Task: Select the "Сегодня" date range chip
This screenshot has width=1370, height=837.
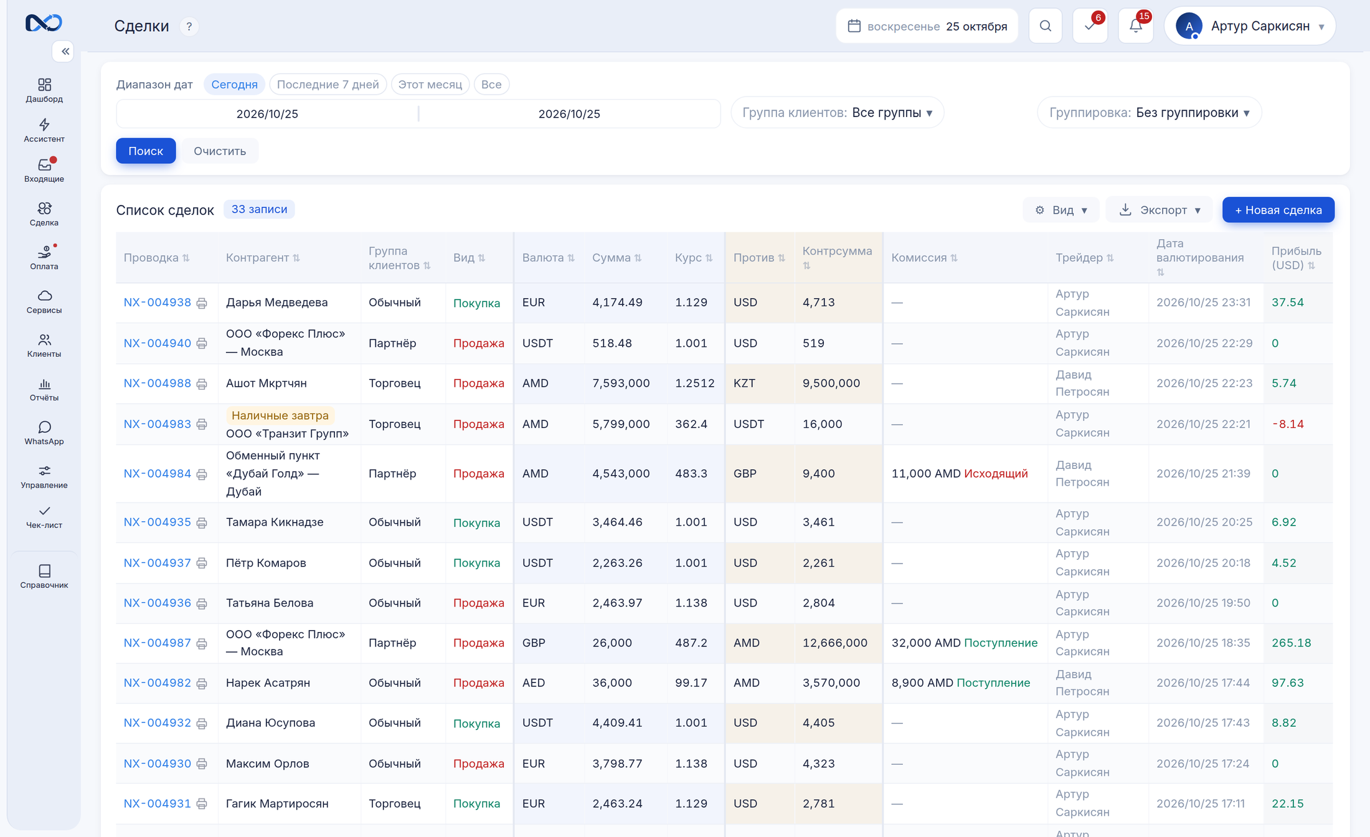Action: [x=234, y=85]
